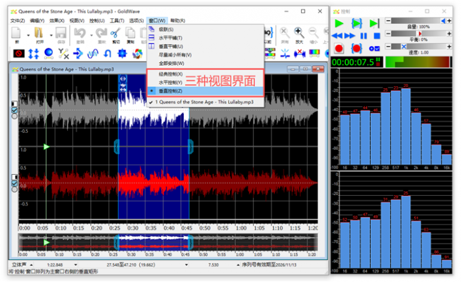Click the red Record button

[339, 48]
